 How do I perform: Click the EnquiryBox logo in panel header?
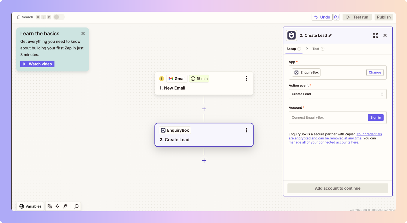291,35
